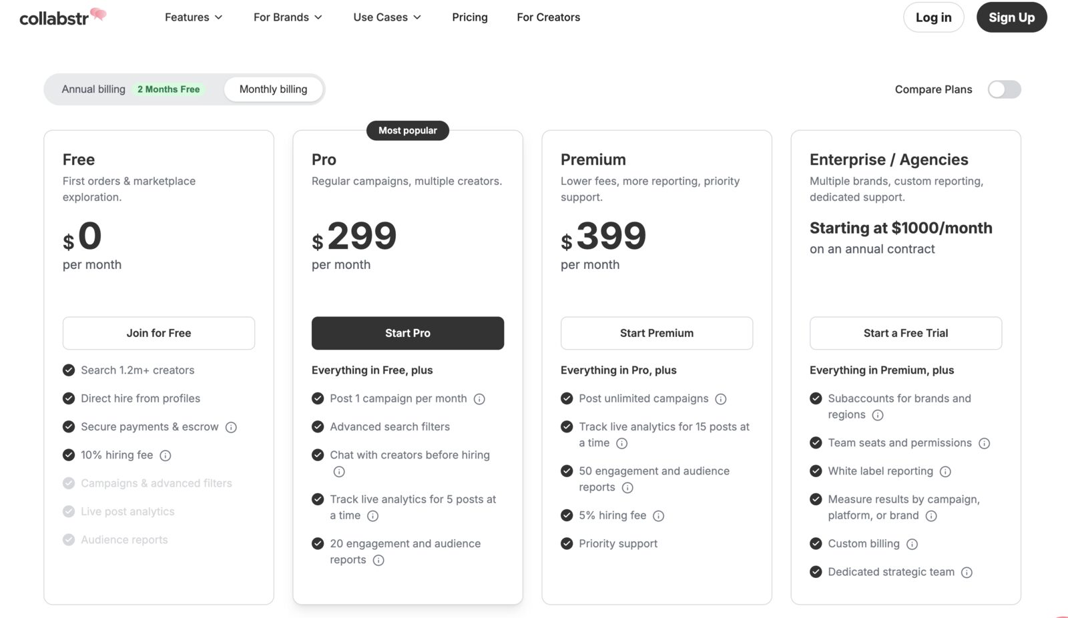Open info icon for 5% hiring fee

click(x=659, y=516)
